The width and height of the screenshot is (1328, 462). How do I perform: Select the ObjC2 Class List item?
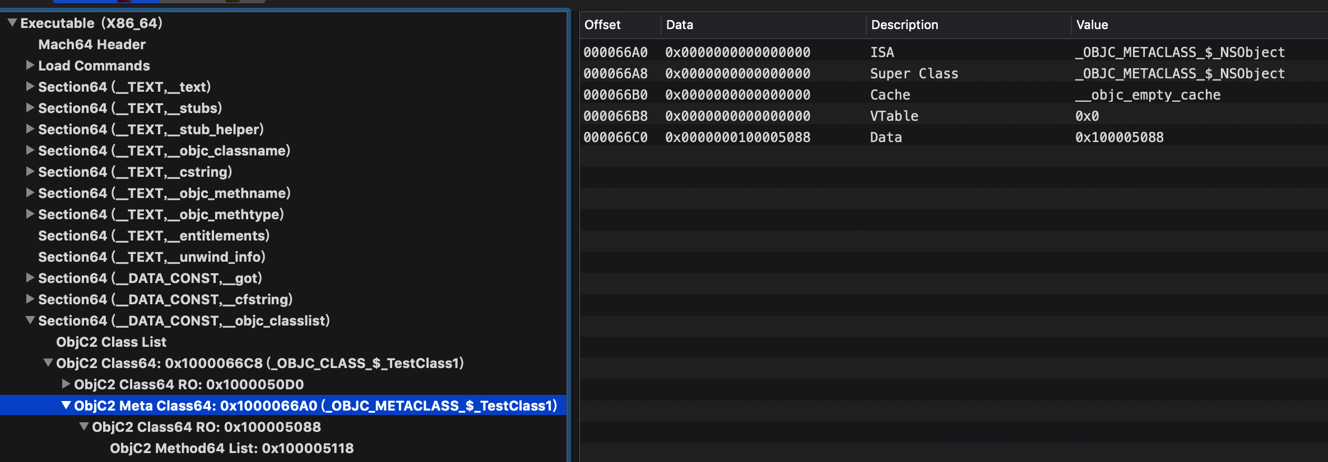tap(111, 342)
